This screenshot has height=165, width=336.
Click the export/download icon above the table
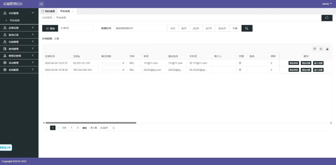pos(327,49)
